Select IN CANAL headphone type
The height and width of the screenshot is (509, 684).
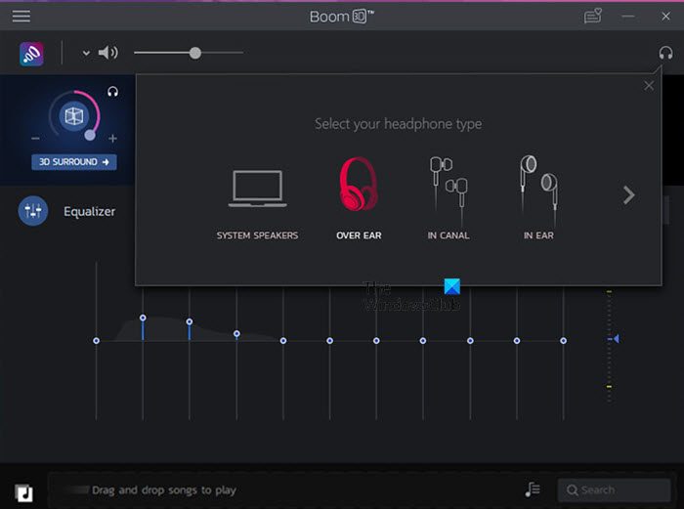[x=449, y=198]
